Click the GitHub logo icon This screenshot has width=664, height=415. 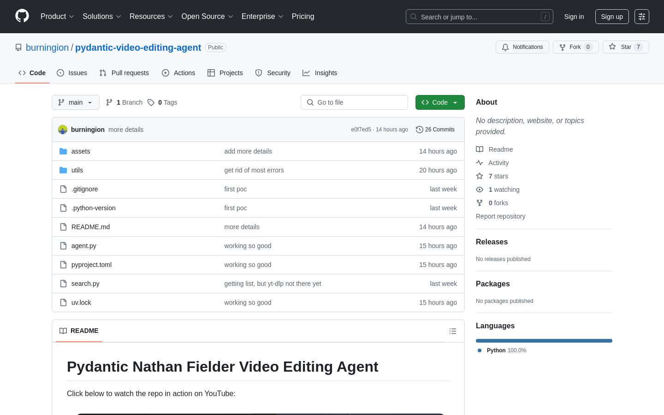[x=22, y=16]
